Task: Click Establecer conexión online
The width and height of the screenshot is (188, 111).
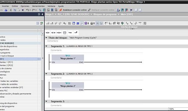Action: (x=73, y=10)
